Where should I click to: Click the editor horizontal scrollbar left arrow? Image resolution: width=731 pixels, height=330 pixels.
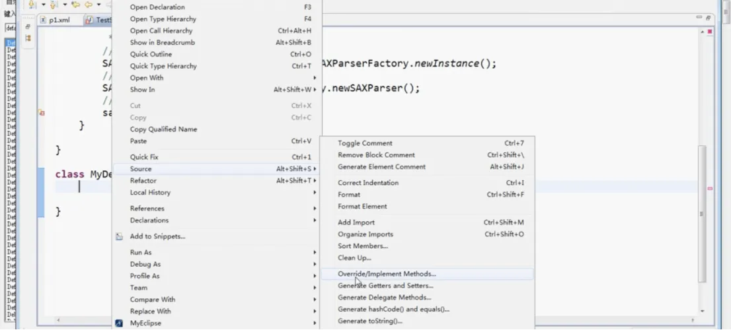(x=58, y=320)
